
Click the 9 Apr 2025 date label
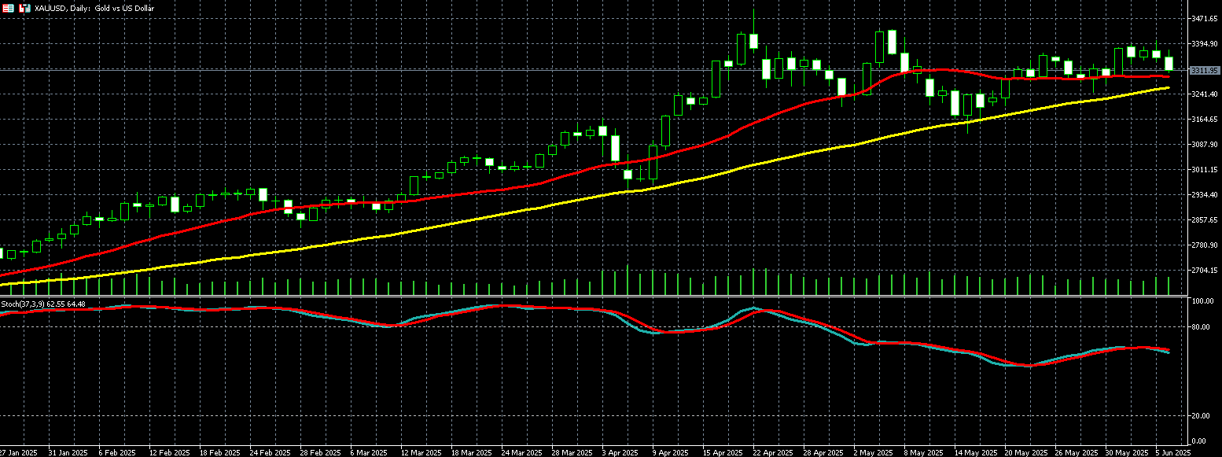pos(671,452)
